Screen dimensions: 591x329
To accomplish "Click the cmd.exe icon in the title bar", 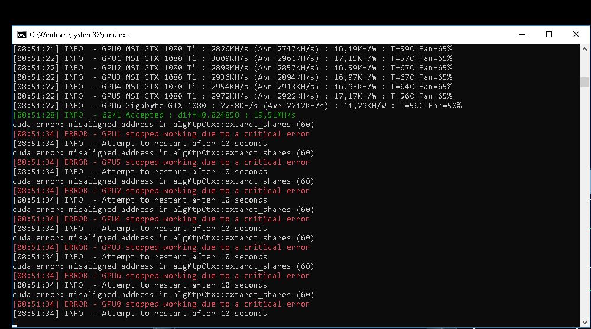I will [22, 35].
